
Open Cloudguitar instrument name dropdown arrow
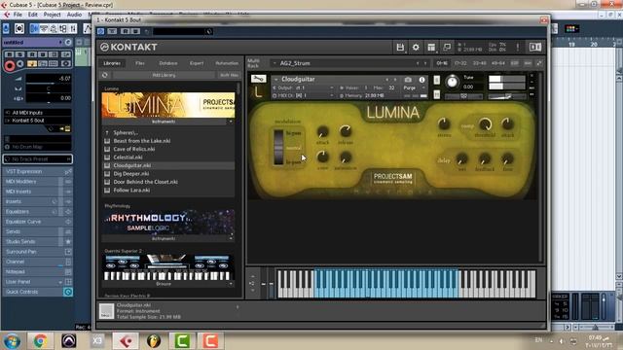[275, 80]
